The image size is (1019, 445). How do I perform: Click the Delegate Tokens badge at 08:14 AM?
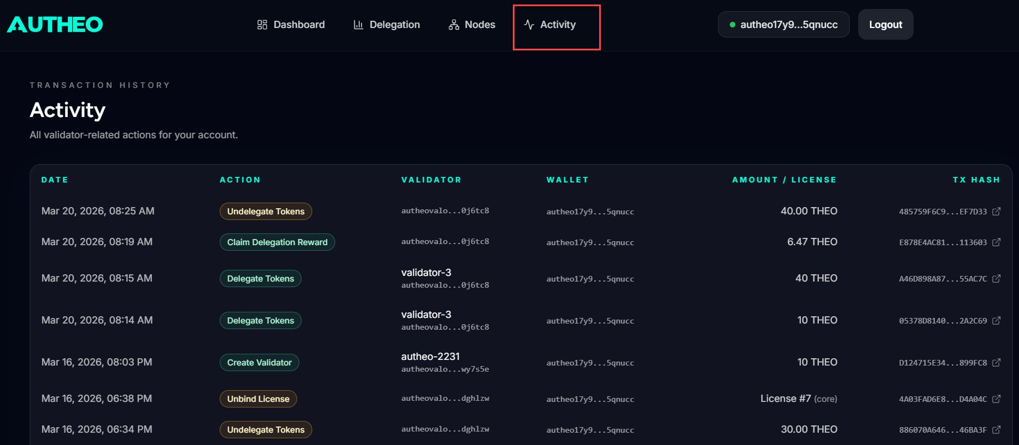tap(260, 320)
